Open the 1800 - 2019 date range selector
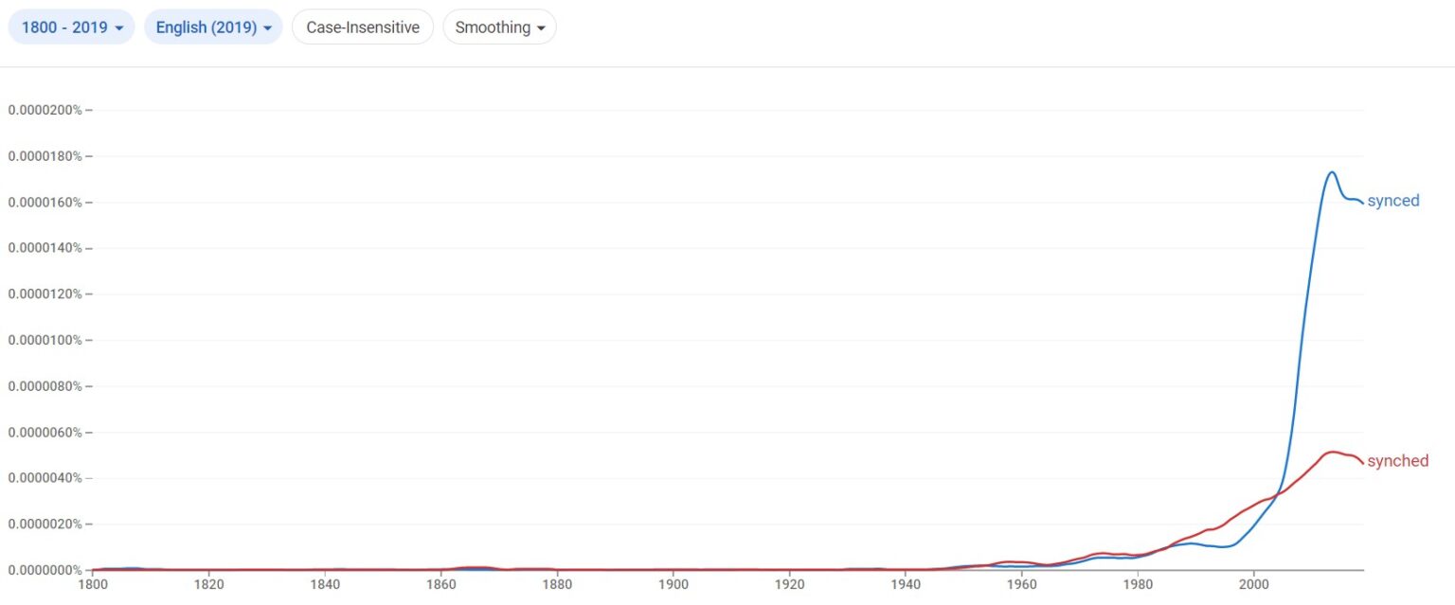 pos(71,27)
